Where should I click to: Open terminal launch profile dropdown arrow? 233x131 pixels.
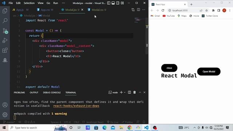pyautogui.click(x=125, y=92)
